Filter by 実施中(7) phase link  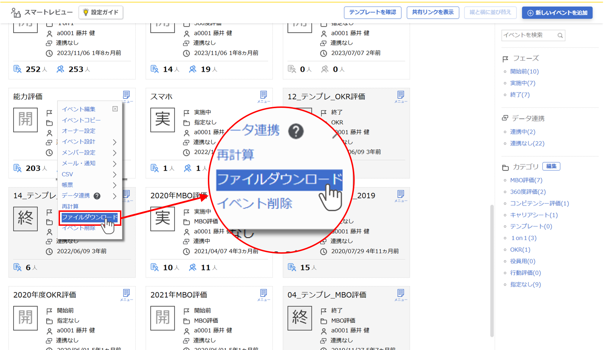pyautogui.click(x=522, y=83)
